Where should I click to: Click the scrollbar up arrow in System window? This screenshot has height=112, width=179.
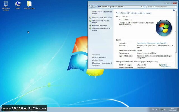176,10
